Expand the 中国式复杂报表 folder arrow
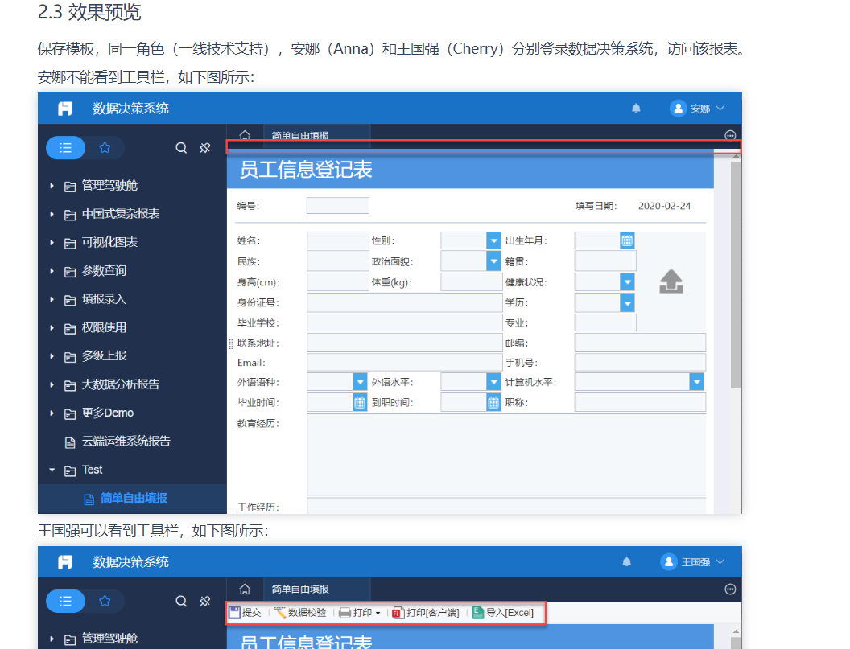The image size is (850, 649). coord(52,214)
